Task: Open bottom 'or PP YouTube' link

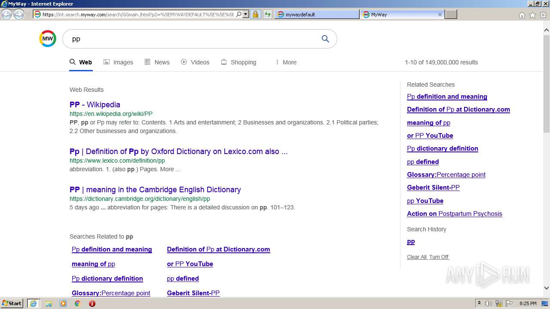Action: click(x=190, y=264)
